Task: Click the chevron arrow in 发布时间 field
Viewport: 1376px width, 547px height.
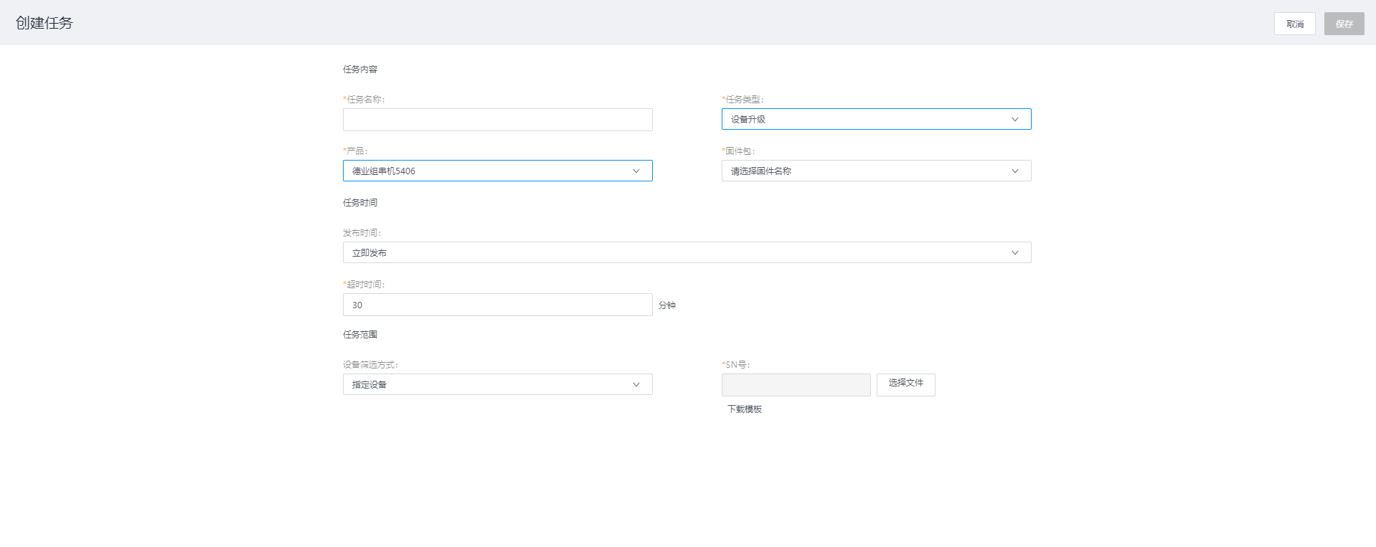Action: coord(1014,252)
